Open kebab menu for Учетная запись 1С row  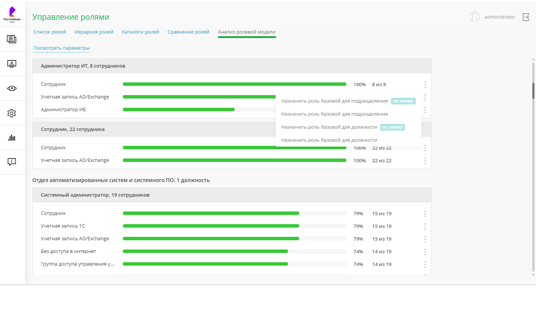point(425,226)
